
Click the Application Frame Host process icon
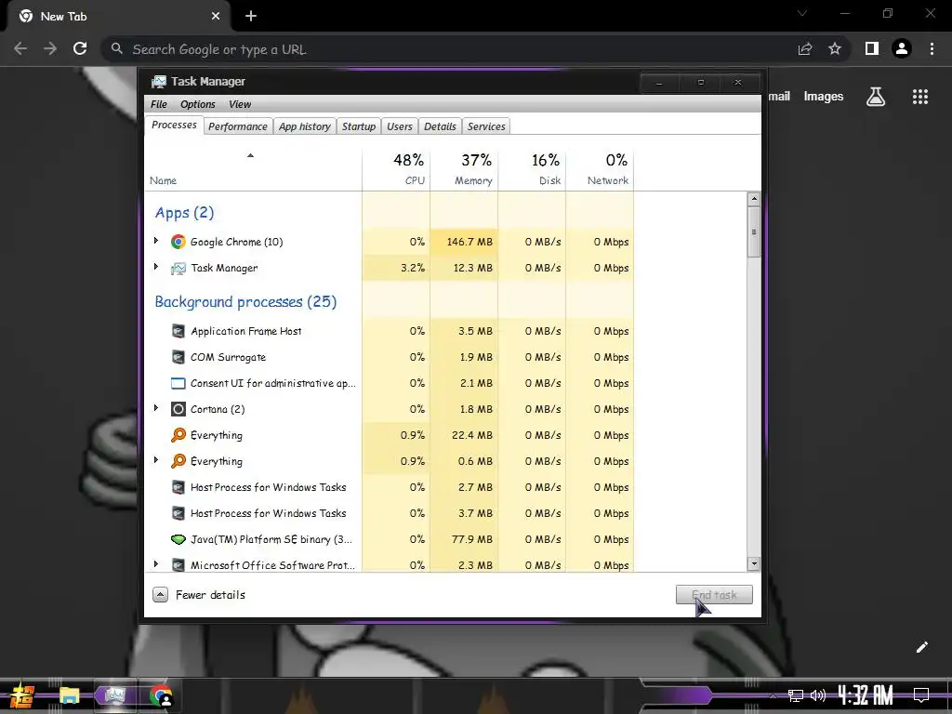tap(178, 331)
